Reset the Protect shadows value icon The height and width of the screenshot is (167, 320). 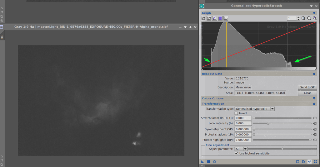click(315, 135)
